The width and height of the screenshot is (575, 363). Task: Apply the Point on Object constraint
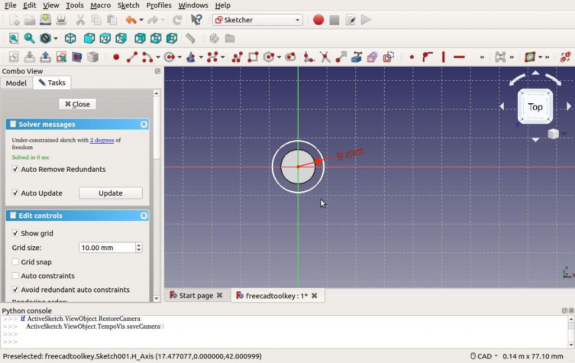pos(427,57)
